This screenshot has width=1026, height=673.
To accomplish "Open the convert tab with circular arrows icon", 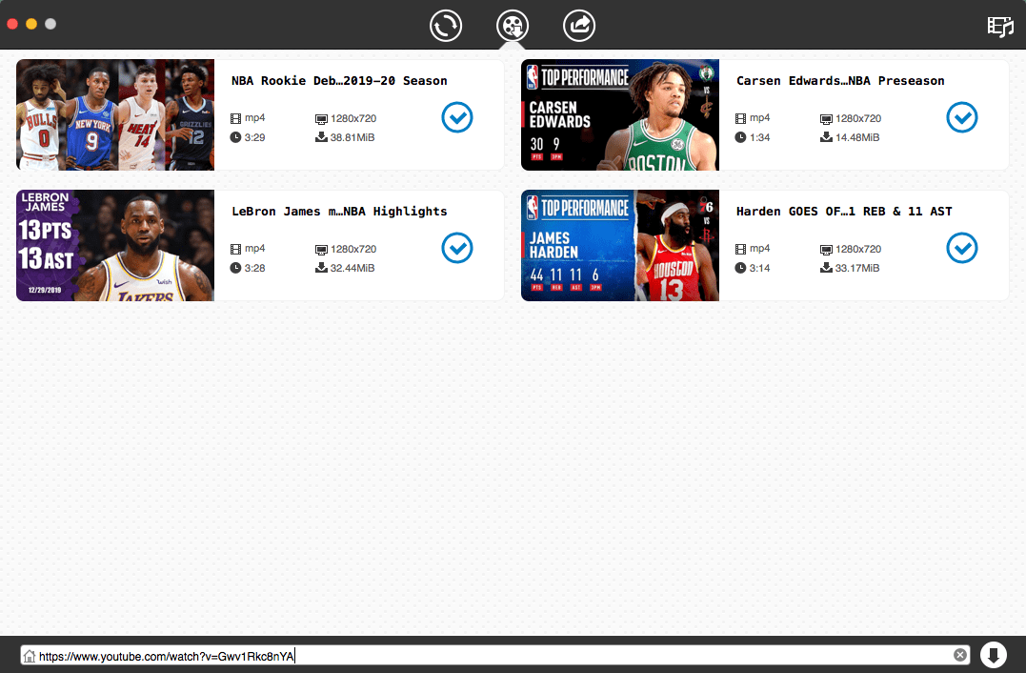I will coord(446,26).
